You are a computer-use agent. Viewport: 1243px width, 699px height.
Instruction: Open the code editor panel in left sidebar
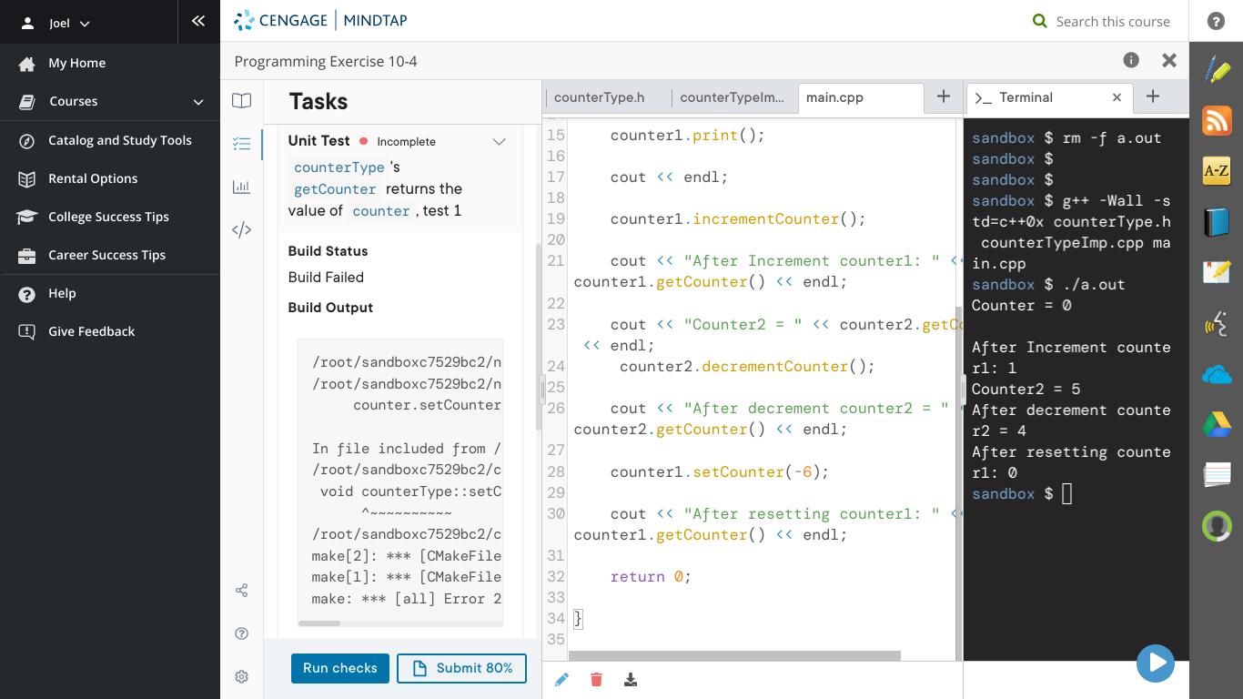point(241,229)
